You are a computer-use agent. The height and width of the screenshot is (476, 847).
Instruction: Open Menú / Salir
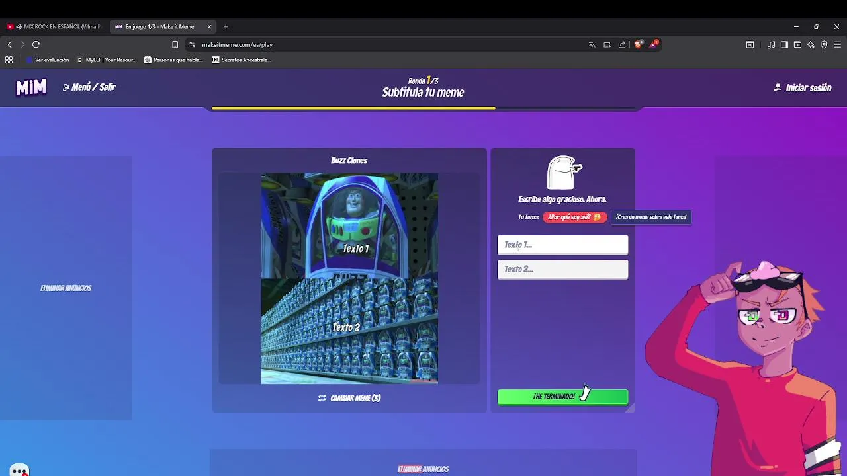pos(89,87)
